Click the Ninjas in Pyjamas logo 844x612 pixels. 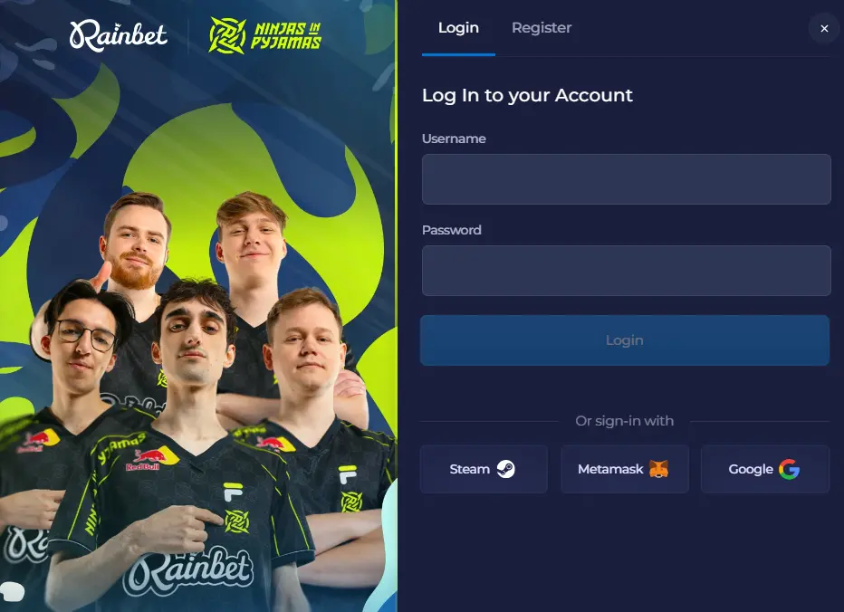pyautogui.click(x=264, y=35)
